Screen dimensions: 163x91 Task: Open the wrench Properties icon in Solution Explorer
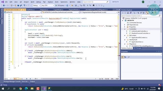(x=152, y=13)
